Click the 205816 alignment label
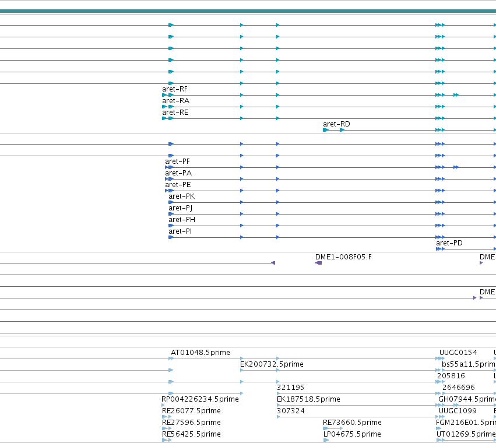 (451, 376)
